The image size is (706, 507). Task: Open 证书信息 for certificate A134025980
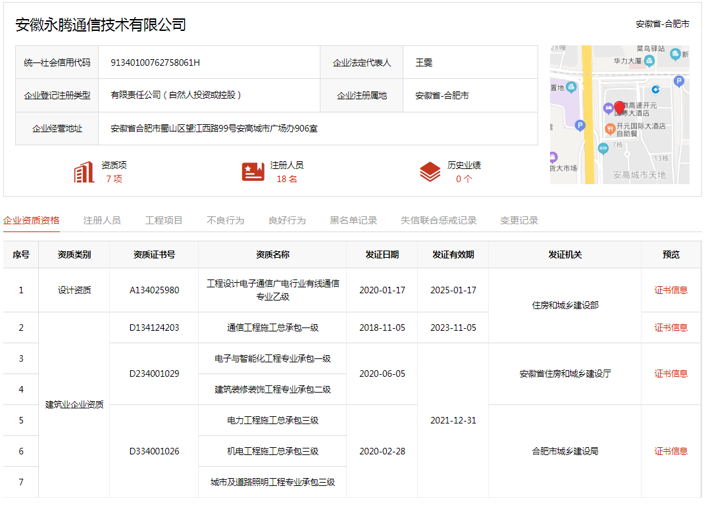[x=670, y=289]
